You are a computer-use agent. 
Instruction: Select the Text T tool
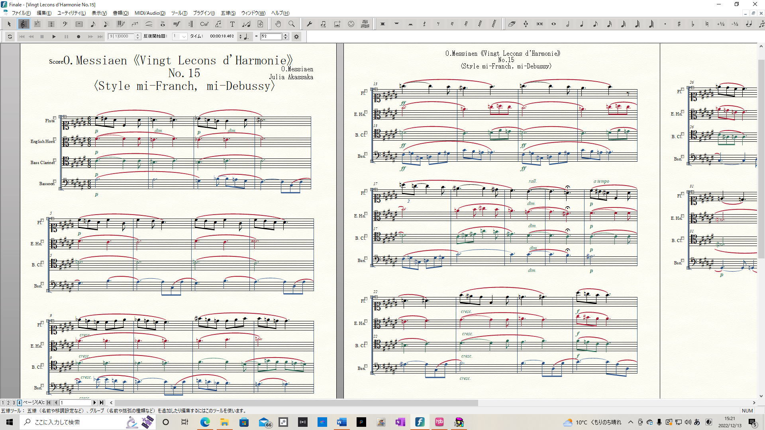232,24
